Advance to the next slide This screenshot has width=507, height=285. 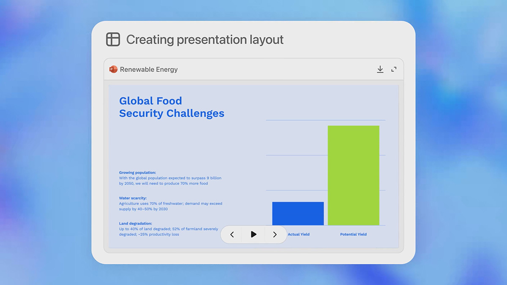point(275,234)
